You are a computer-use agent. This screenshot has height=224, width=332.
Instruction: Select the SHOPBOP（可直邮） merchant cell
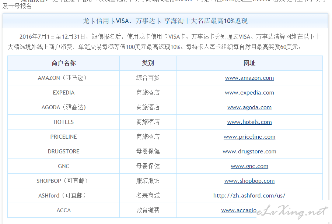pyautogui.click(x=63, y=181)
